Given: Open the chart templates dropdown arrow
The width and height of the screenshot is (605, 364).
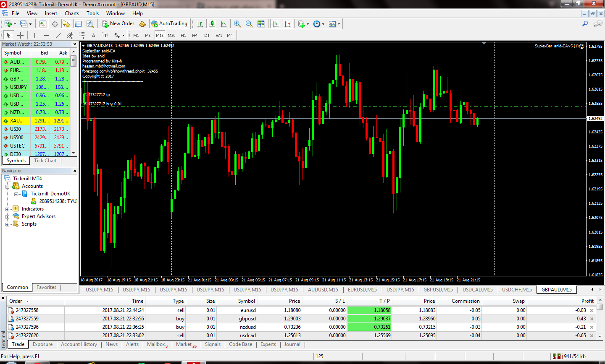Looking at the screenshot, I should [339, 24].
